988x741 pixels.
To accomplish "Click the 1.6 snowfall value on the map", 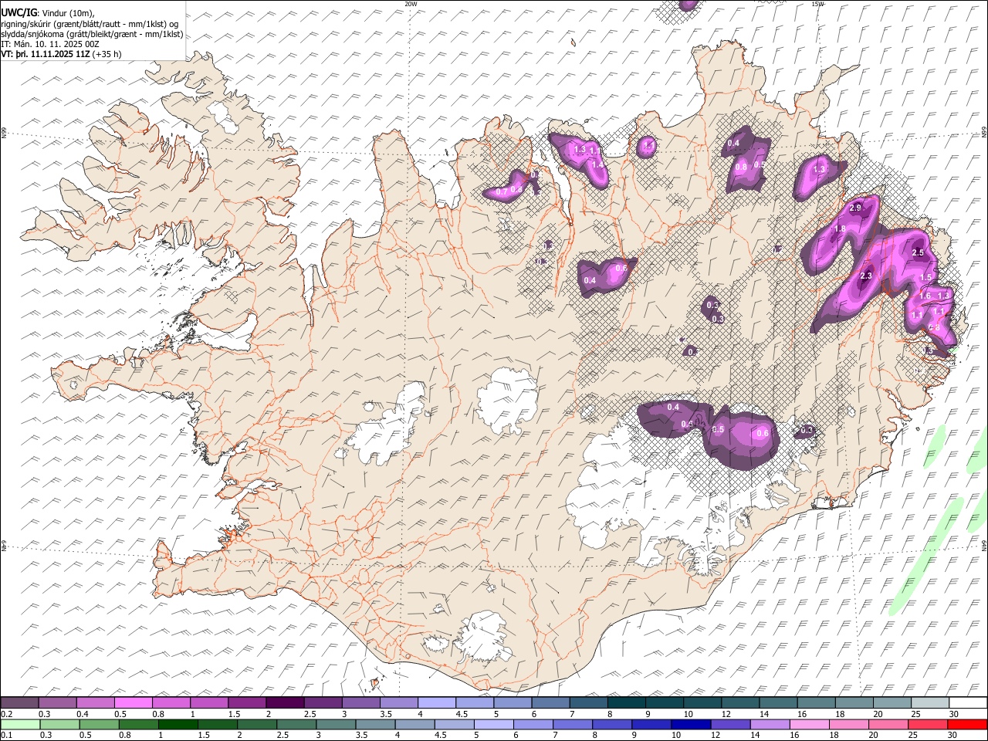I will click(925, 296).
